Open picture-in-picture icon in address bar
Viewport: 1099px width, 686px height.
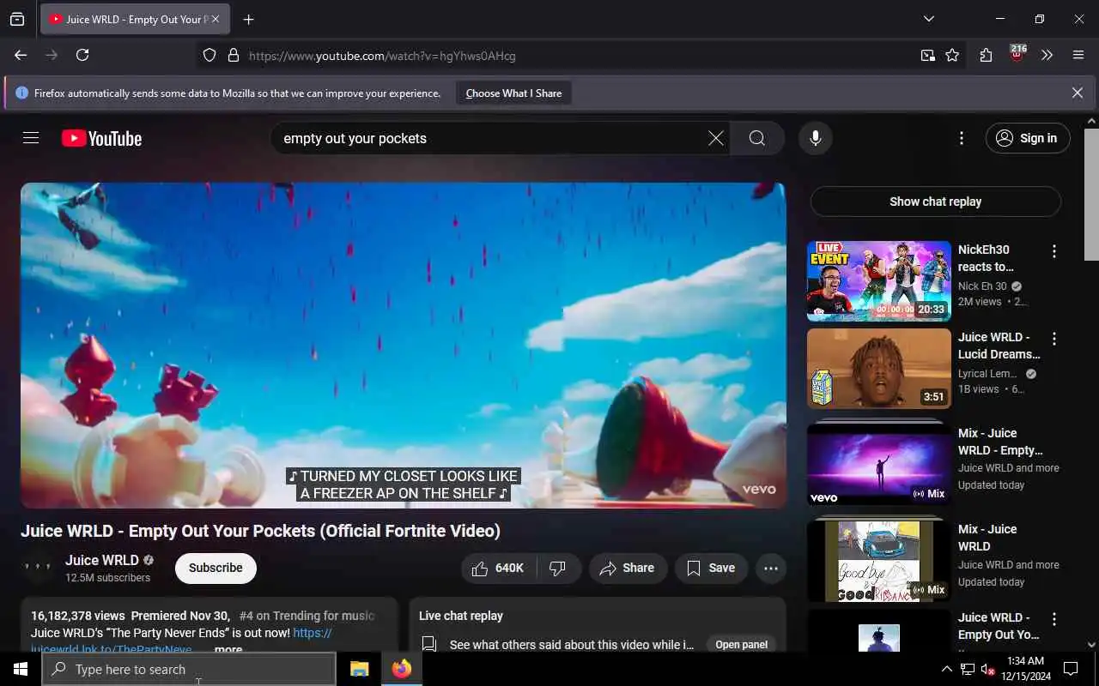coord(927,55)
